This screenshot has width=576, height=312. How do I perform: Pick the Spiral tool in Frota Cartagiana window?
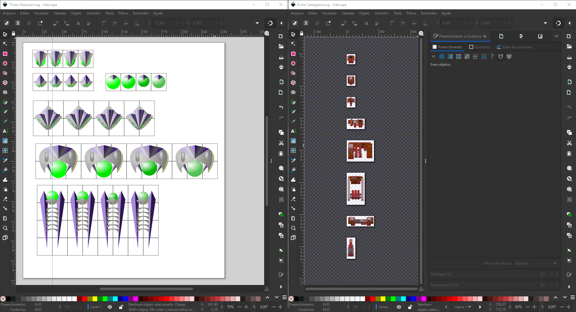[x=293, y=92]
